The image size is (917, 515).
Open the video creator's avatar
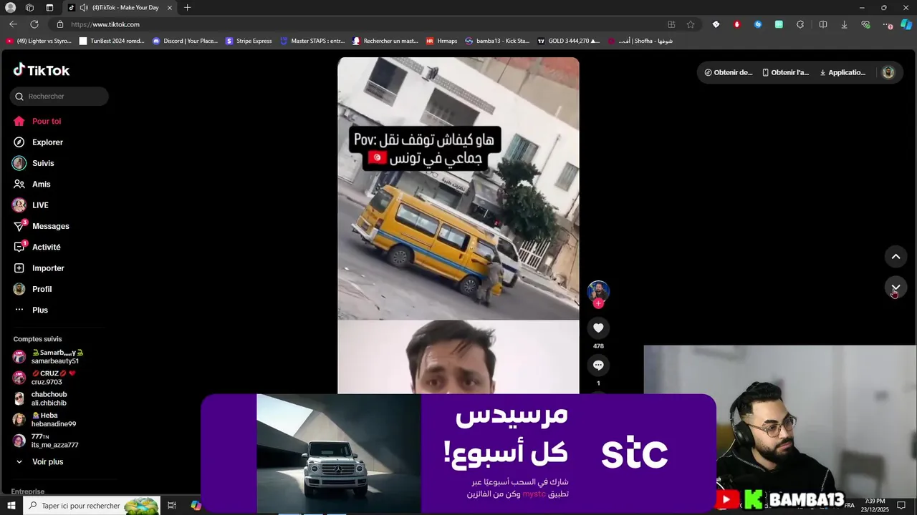click(x=598, y=291)
